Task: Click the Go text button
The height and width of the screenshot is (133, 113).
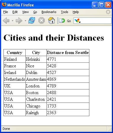Action: [x=69, y=21]
